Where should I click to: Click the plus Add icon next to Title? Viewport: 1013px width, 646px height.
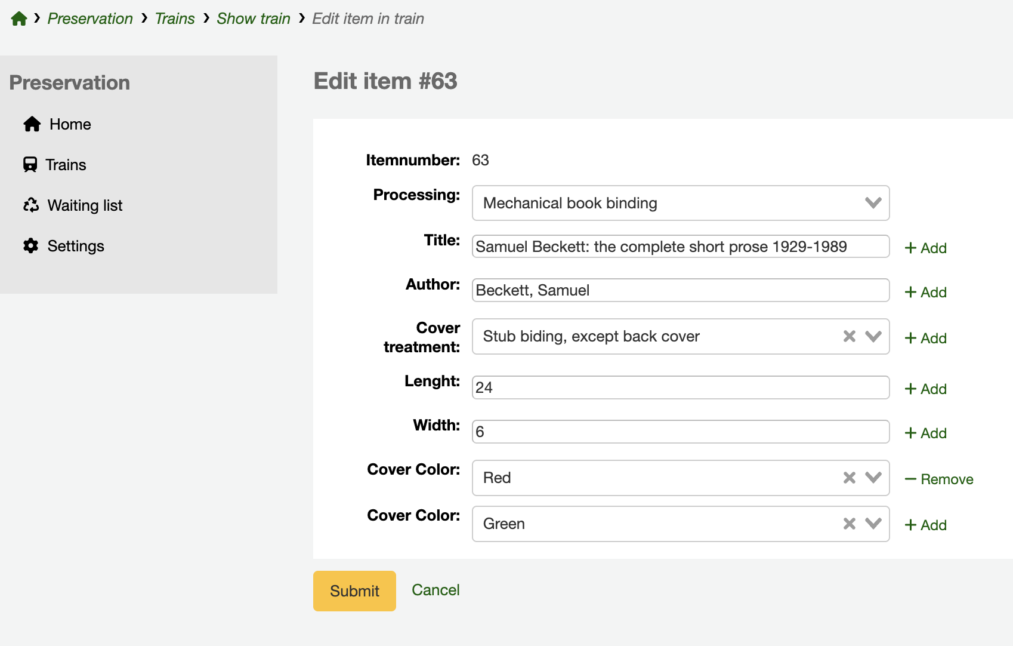pos(910,248)
